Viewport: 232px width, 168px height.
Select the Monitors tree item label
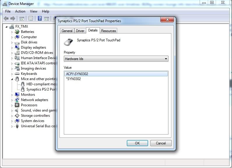tap(28, 95)
